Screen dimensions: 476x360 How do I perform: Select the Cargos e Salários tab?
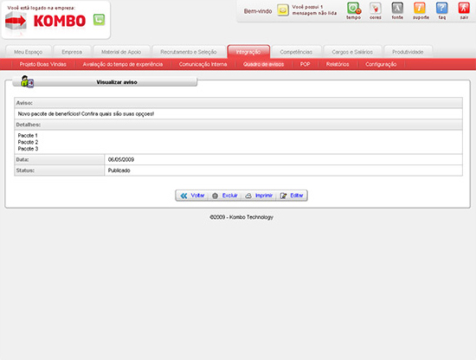tap(352, 52)
